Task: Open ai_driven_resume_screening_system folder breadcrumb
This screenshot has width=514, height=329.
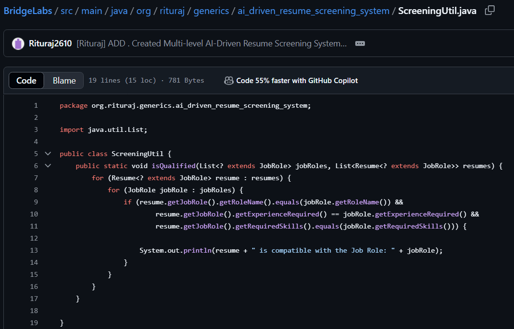Action: 313,11
